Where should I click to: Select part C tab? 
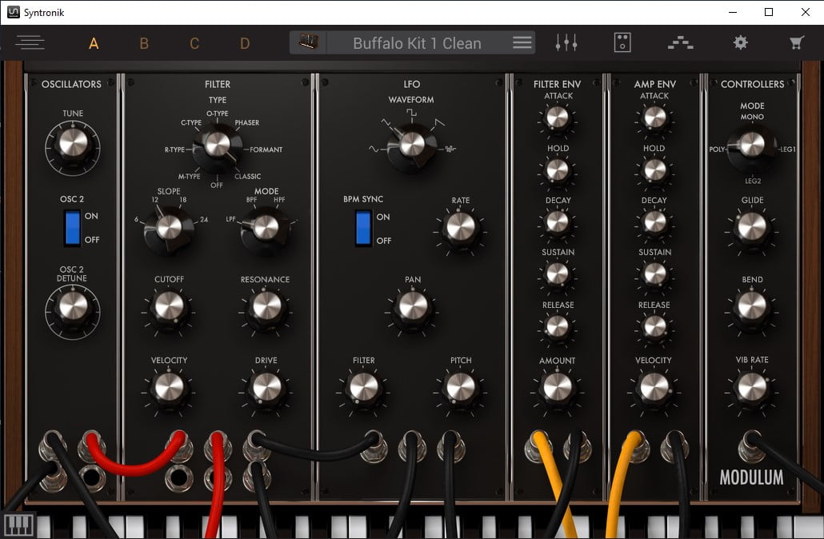[x=194, y=43]
